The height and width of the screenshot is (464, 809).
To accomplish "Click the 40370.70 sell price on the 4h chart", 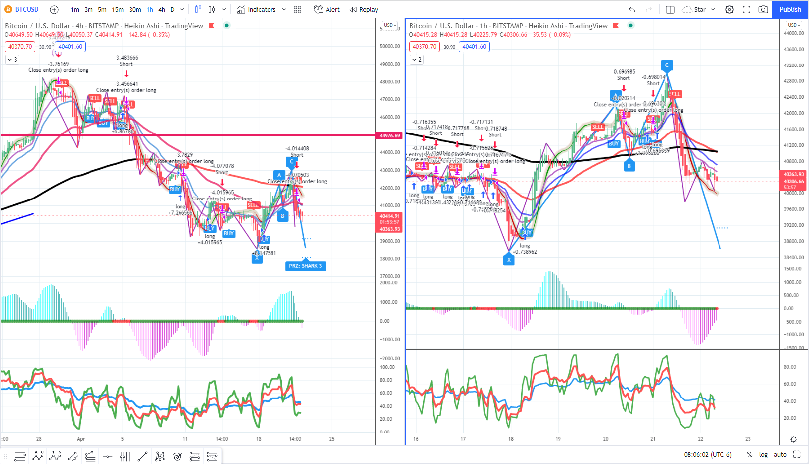I will 20,47.
